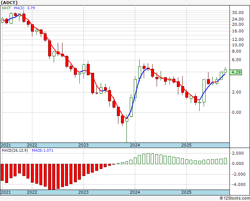Click 2025 on the price chart timeline
250x201 pixels.
click(186, 145)
